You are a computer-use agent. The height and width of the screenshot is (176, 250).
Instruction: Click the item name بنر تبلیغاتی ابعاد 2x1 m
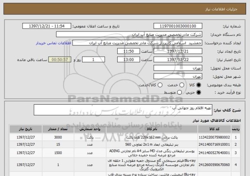pyautogui.click(x=152, y=144)
